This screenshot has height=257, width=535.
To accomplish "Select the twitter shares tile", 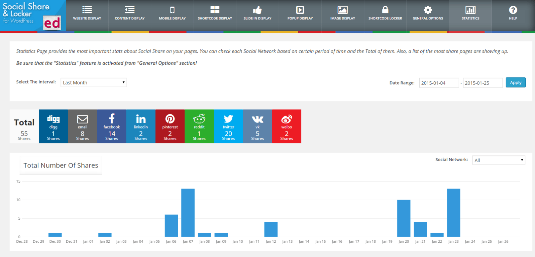I will click(x=228, y=126).
